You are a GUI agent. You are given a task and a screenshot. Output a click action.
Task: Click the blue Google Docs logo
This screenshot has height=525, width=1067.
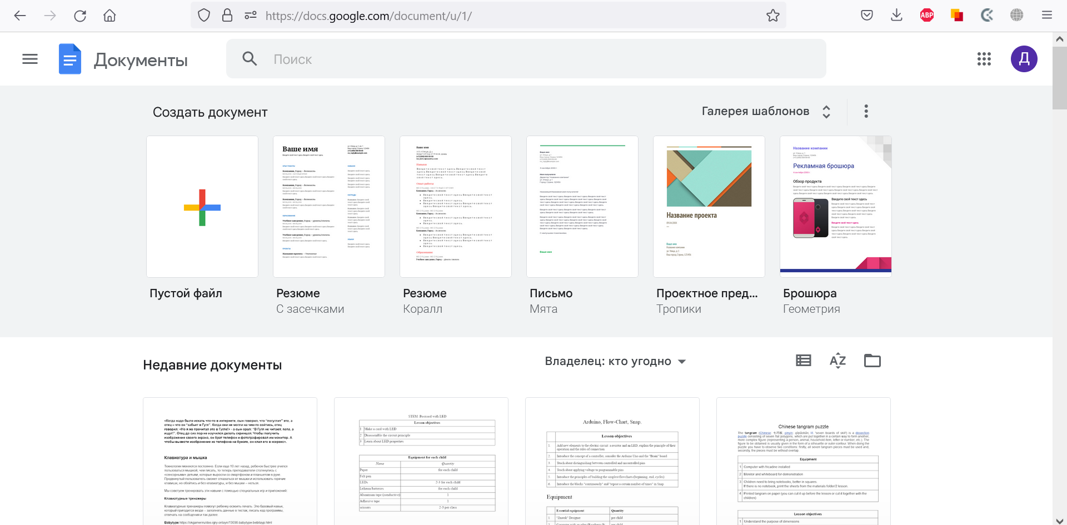[70, 59]
